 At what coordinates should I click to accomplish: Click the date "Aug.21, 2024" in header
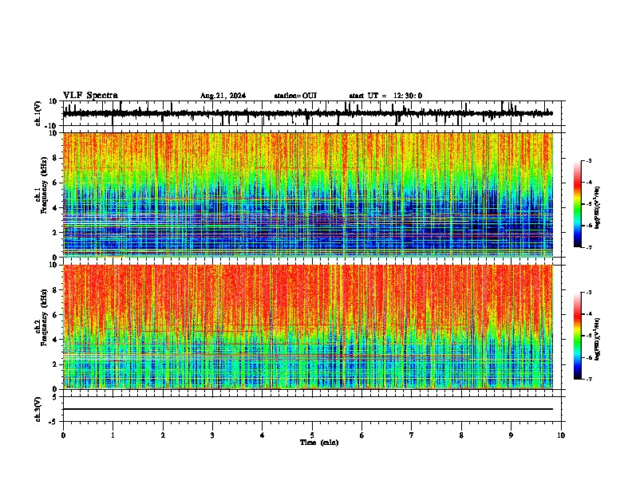(223, 96)
